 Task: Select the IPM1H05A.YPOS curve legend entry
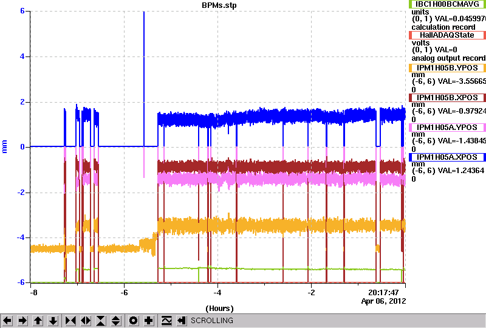tap(447, 128)
